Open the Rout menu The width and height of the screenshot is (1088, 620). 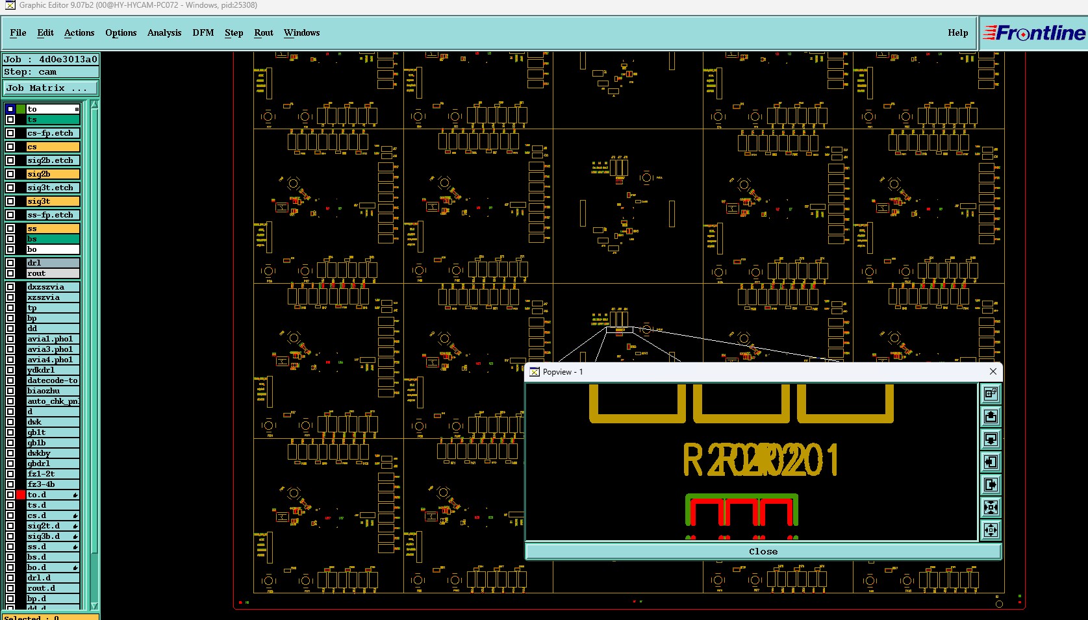tap(264, 32)
